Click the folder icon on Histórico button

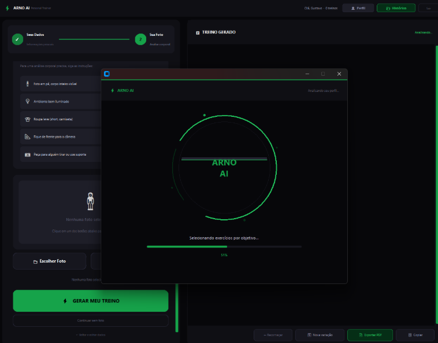point(388,8)
